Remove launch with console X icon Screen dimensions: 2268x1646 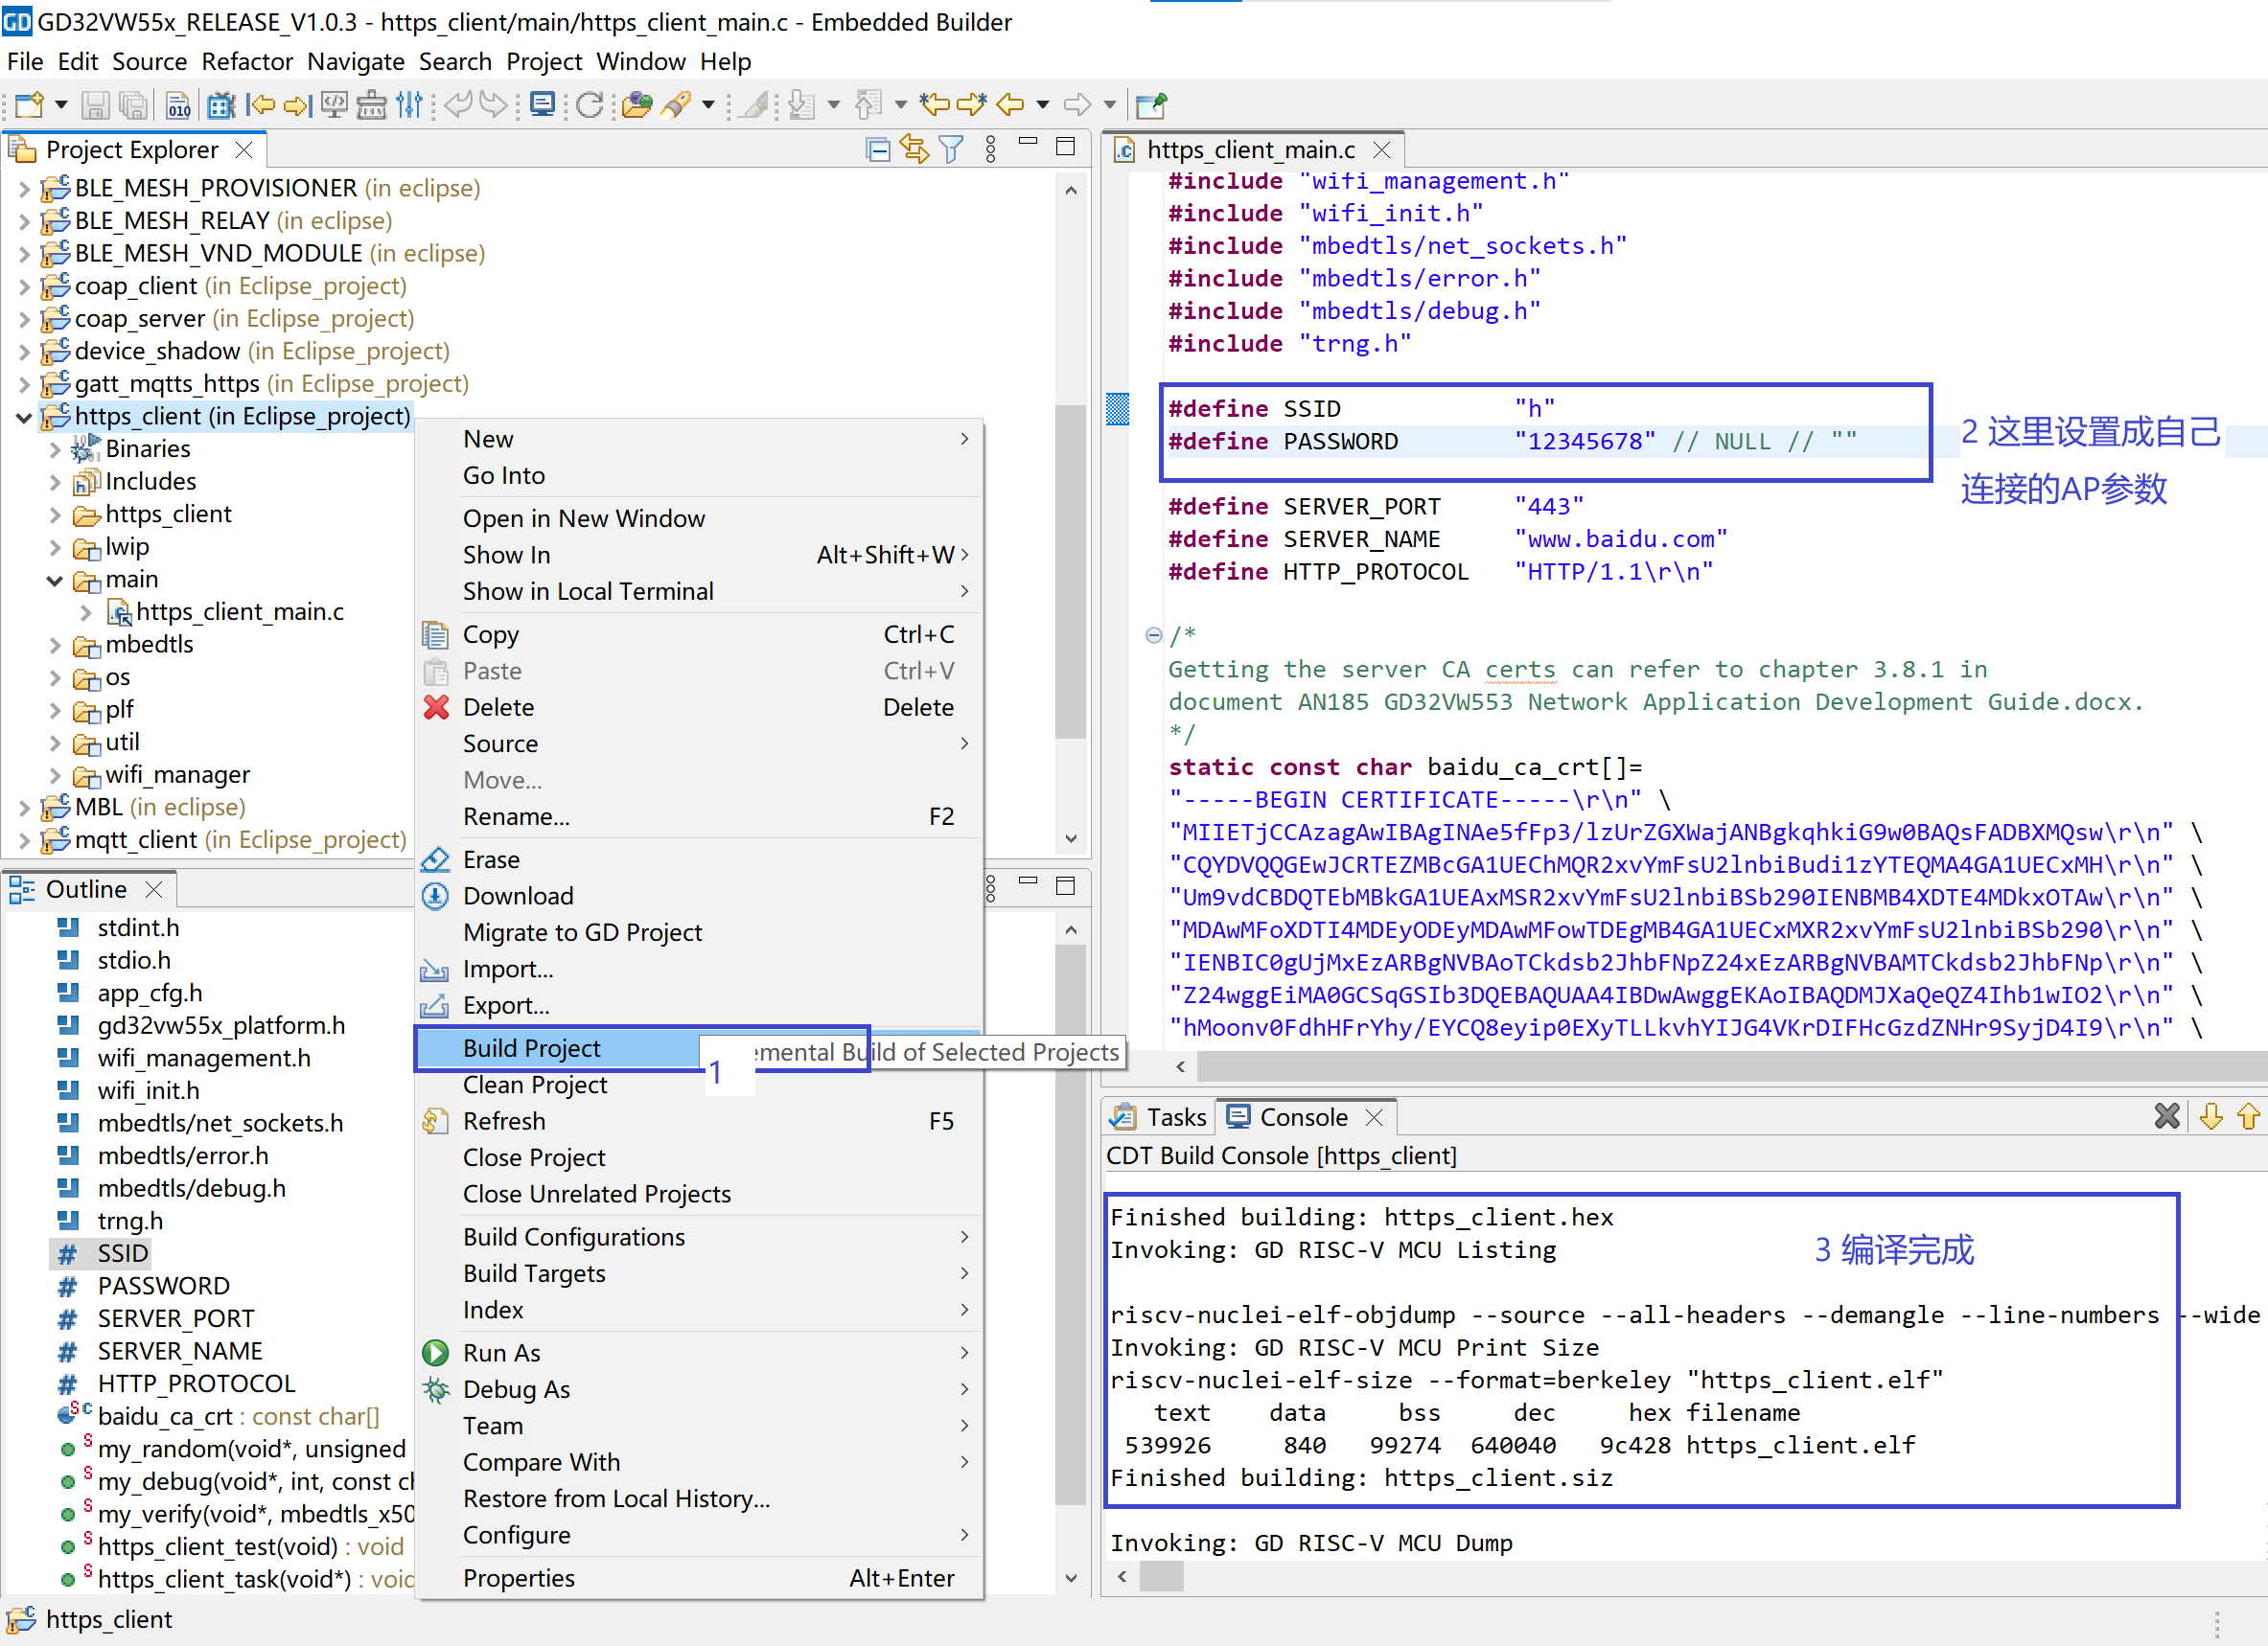[2166, 1116]
